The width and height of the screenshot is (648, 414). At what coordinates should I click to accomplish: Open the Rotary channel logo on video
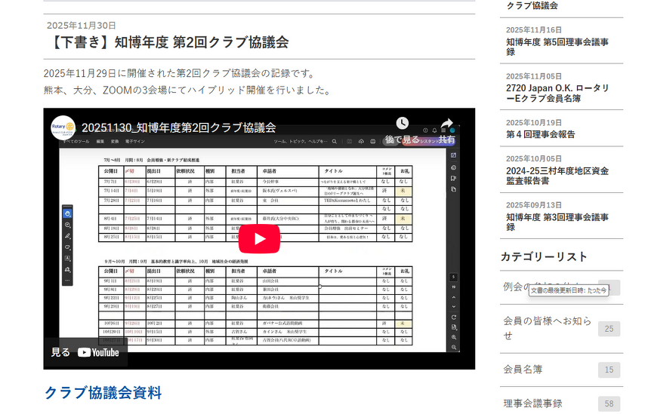tap(63, 127)
